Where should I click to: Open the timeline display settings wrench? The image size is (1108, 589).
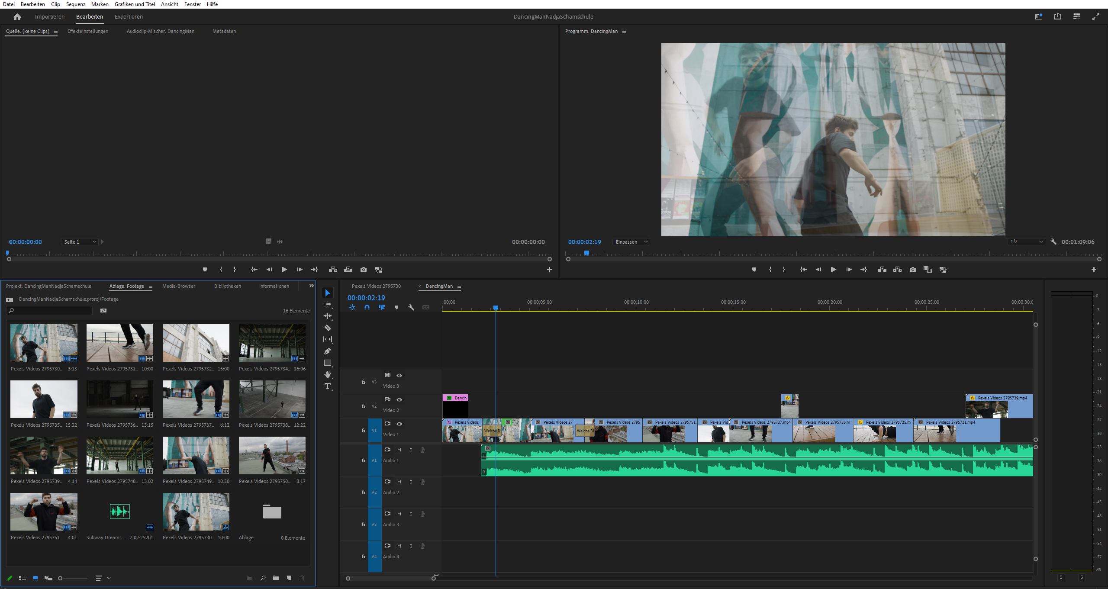(x=411, y=307)
